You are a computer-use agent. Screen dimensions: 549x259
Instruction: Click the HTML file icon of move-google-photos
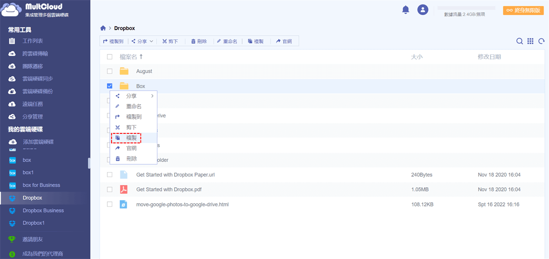pos(124,204)
